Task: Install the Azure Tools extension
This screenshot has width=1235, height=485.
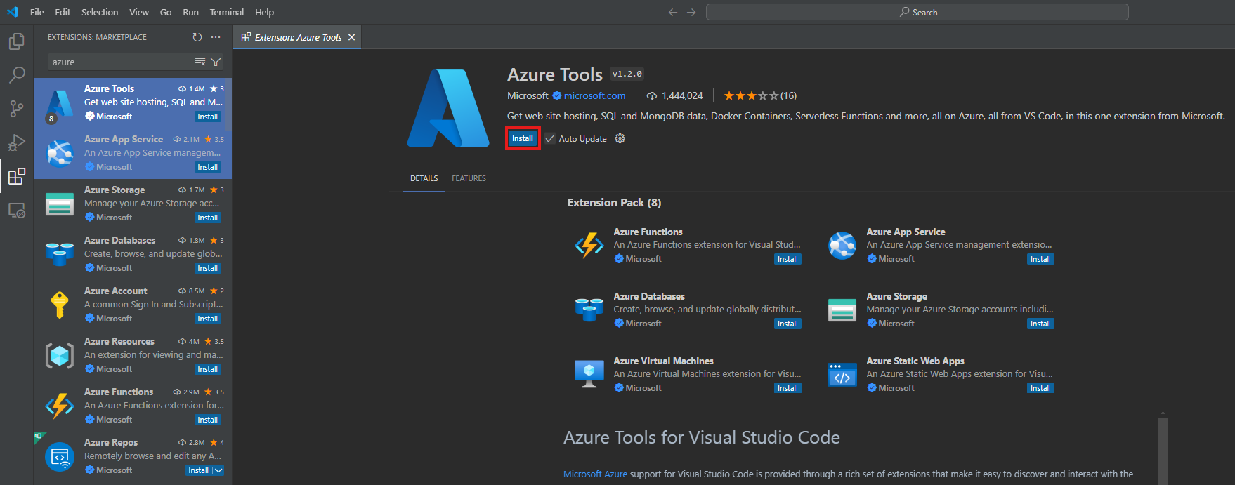Action: pyautogui.click(x=522, y=139)
